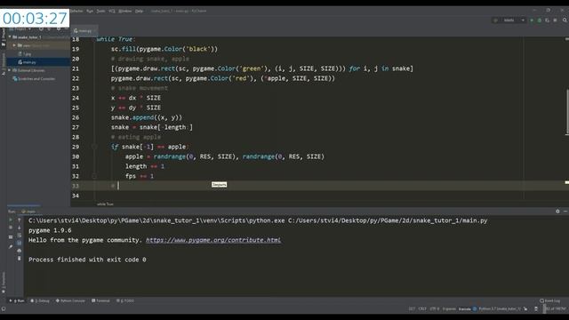
Task: Click the 'snake.append((x, y))' code line
Action: point(147,117)
